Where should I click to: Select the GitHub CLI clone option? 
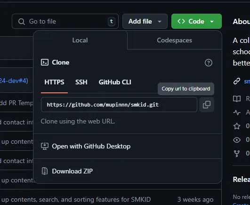pyautogui.click(x=115, y=82)
